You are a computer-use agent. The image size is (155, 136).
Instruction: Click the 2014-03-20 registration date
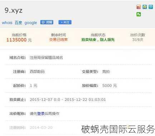click(41, 127)
